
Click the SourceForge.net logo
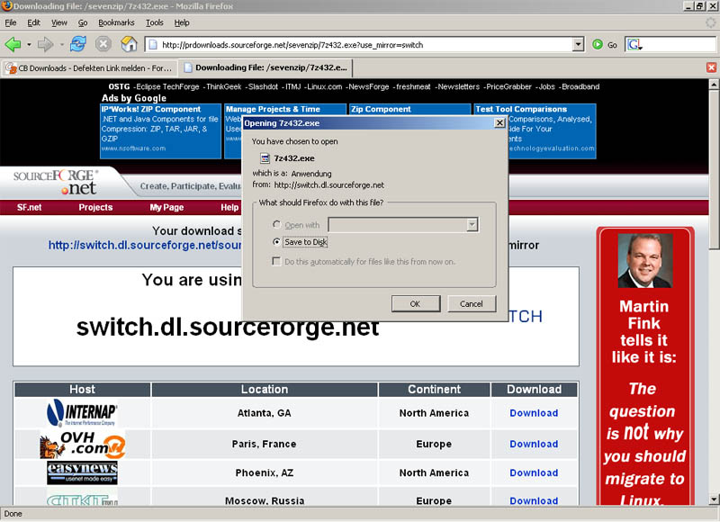tap(55, 183)
